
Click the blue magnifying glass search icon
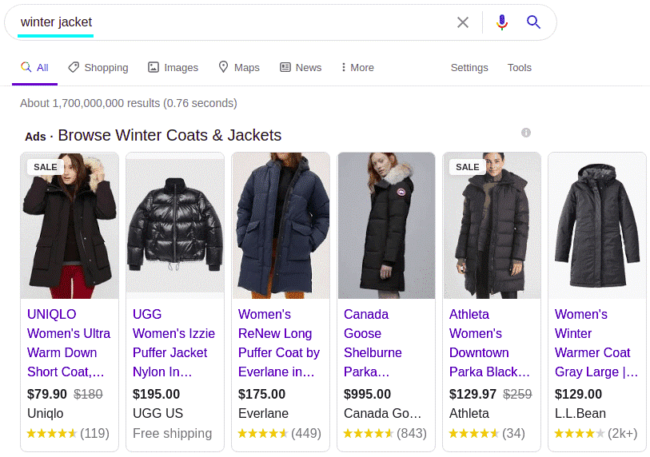(533, 22)
